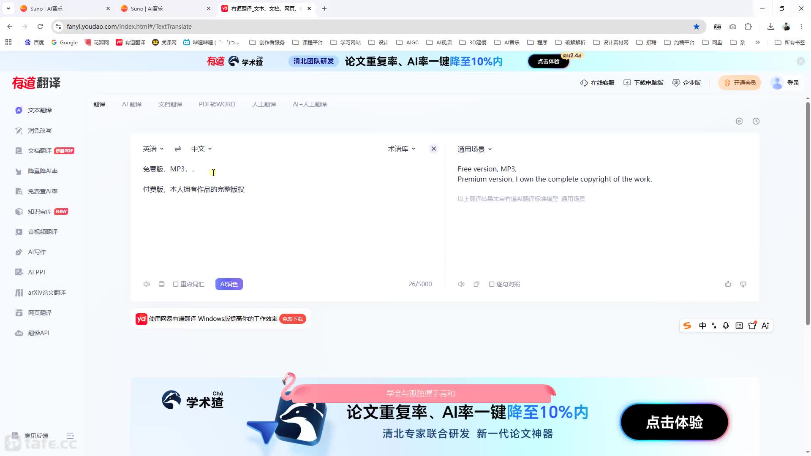Click the icon next to source speaker
This screenshot has height=456, width=811.
pyautogui.click(x=161, y=284)
